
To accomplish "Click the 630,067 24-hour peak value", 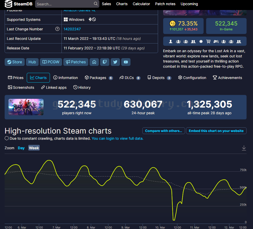I will tap(143, 104).
